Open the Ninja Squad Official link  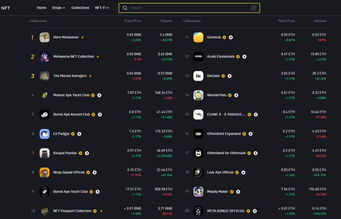point(69,172)
